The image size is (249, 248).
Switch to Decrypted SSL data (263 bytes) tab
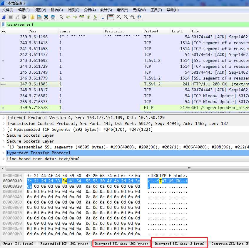121,244
